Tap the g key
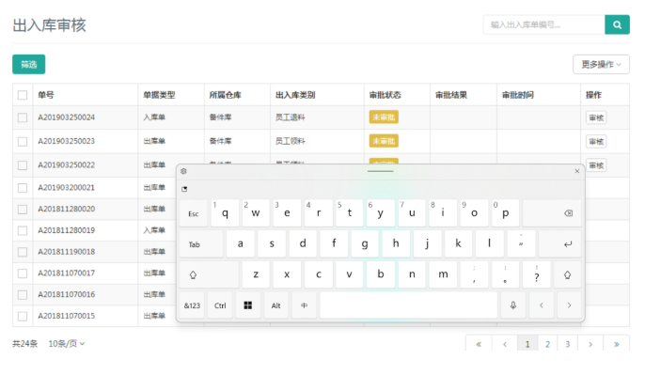The image size is (645, 375). 365,243
